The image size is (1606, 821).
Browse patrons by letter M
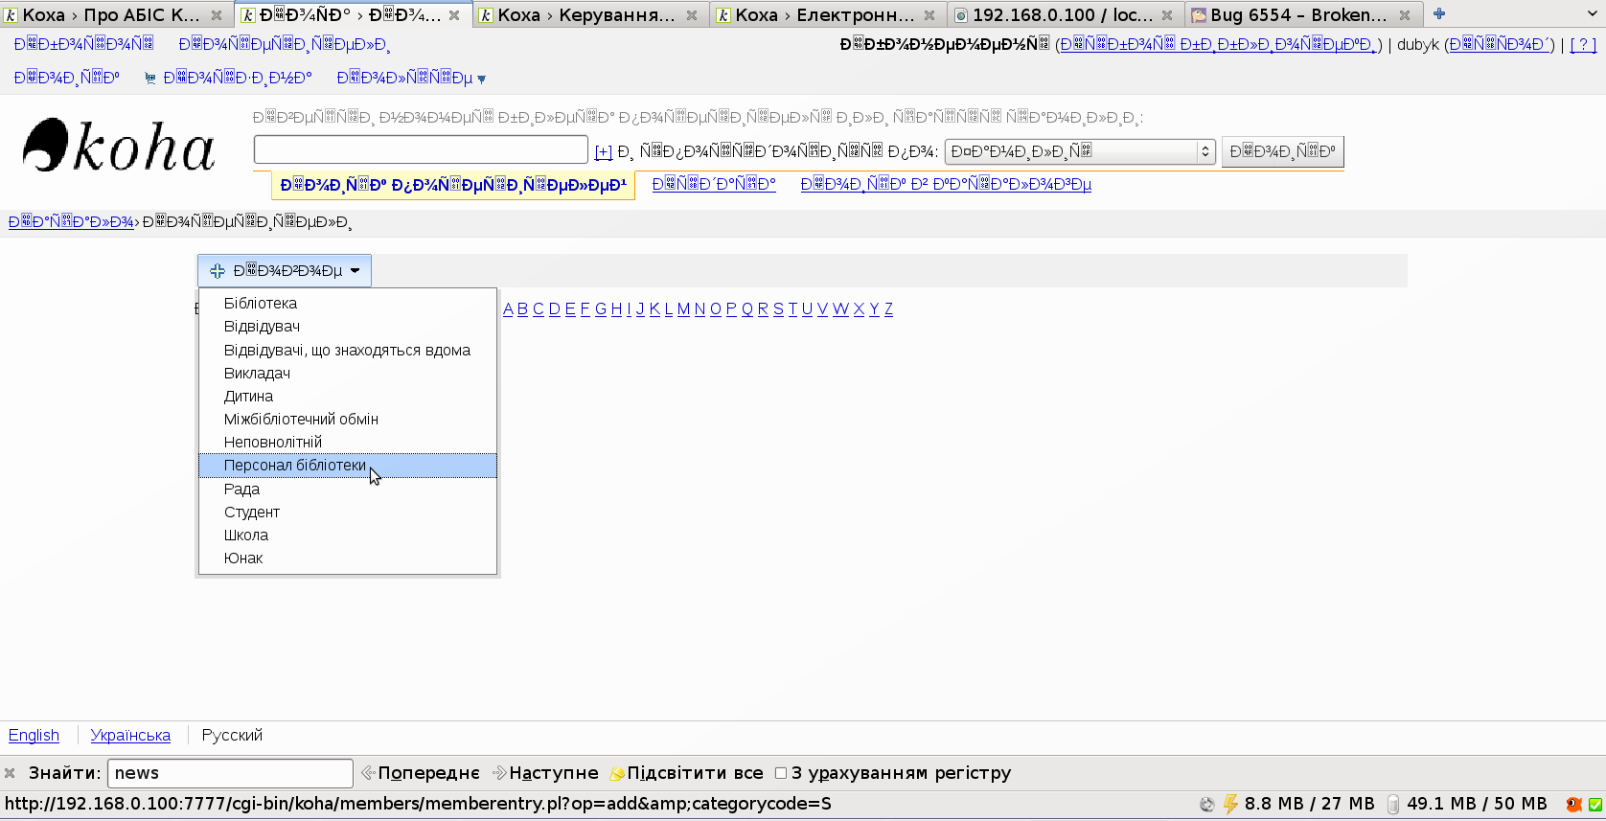tap(683, 308)
